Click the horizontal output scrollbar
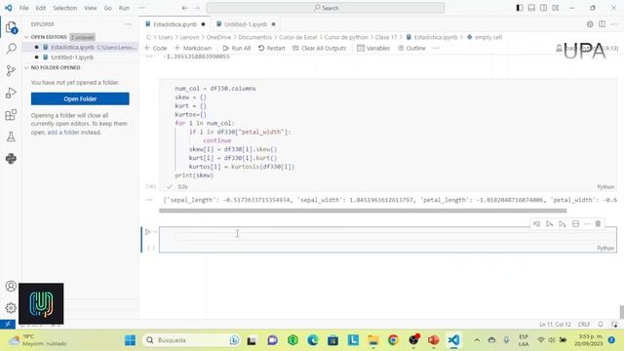Viewport: 624px width, 351px height. 363,211
